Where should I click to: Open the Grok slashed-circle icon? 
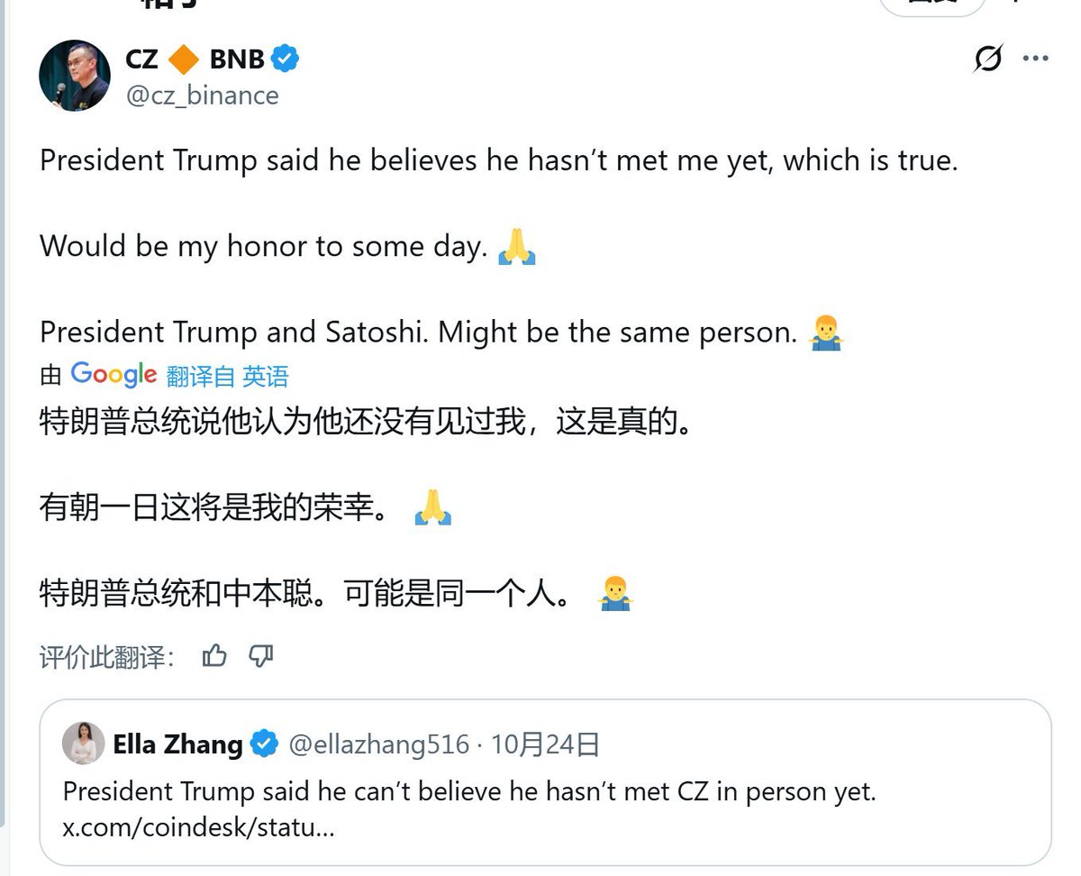point(988,59)
